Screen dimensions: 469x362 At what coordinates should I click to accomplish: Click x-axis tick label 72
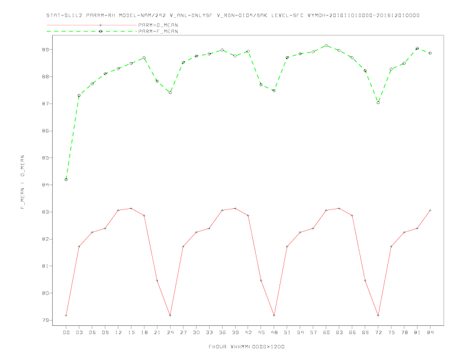point(378,332)
